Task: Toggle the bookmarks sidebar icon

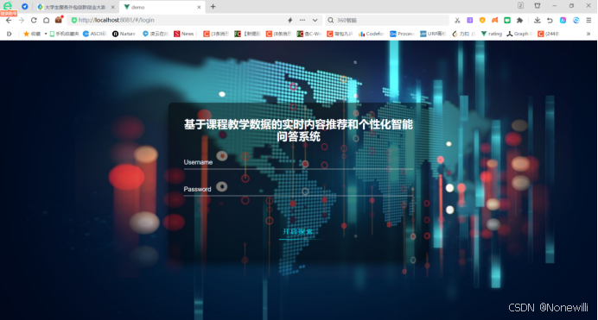Action: (9, 34)
